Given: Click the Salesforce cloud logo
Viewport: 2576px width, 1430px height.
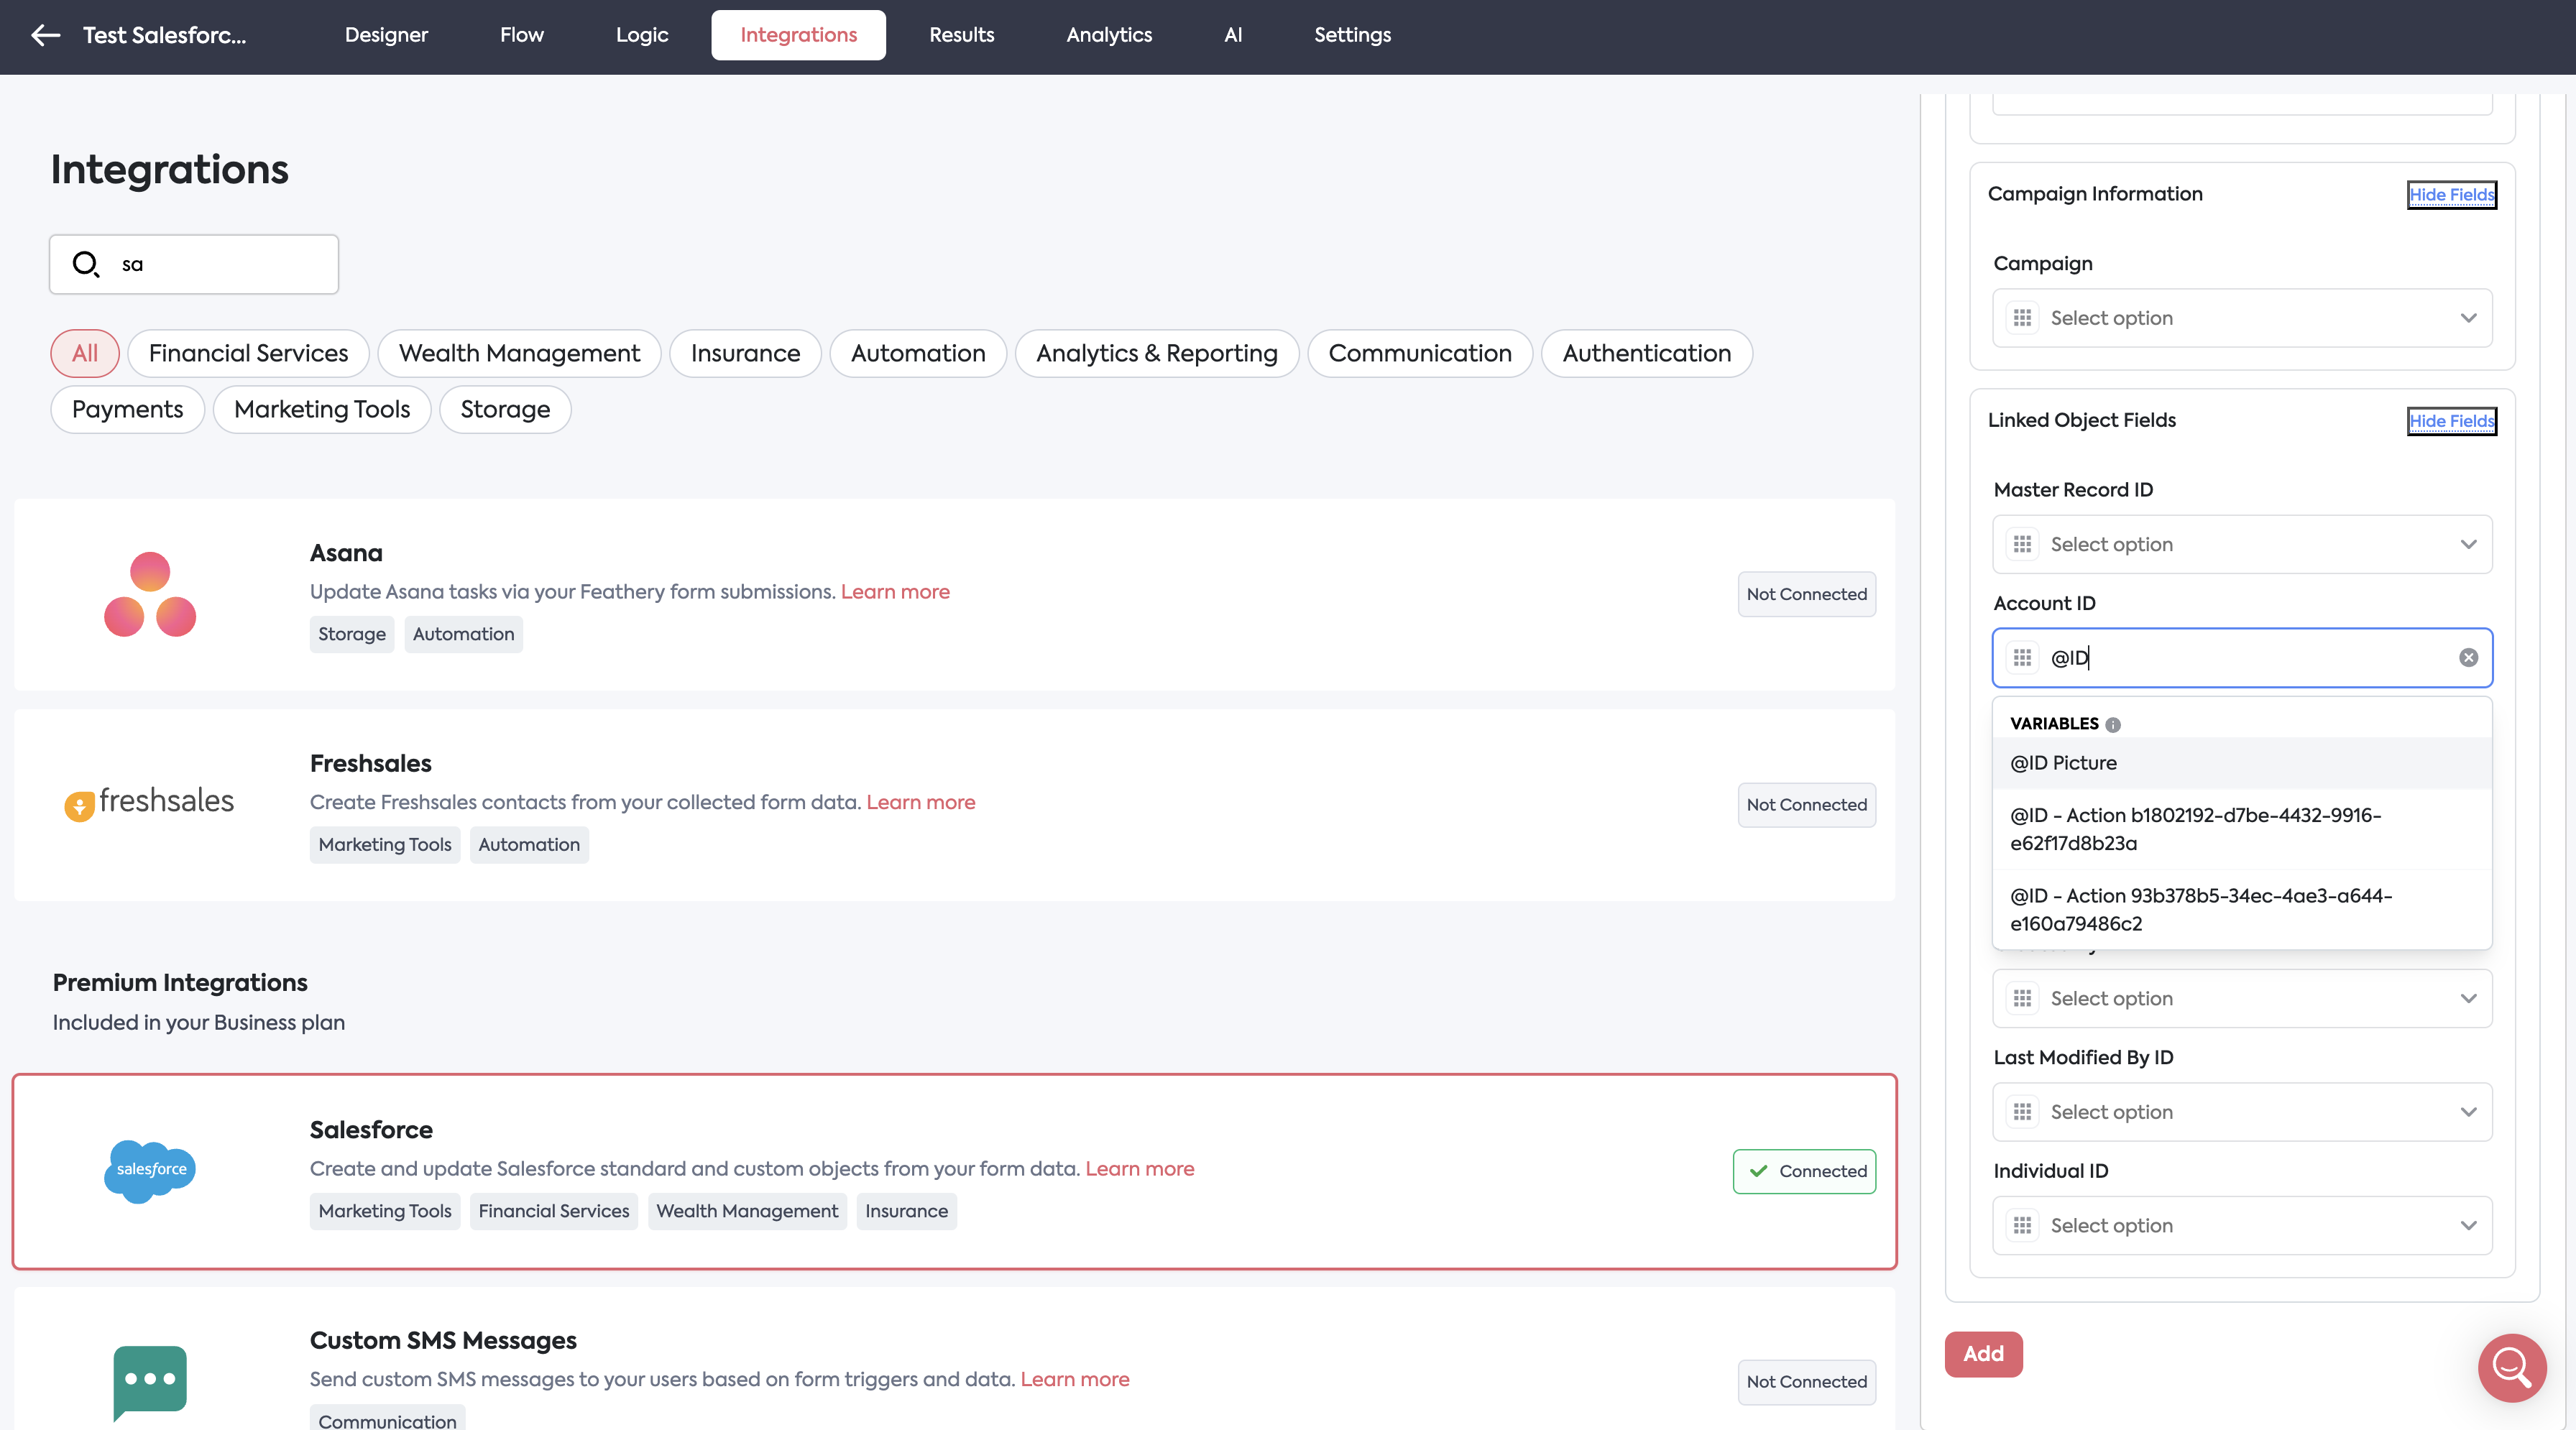Looking at the screenshot, I should [150, 1170].
